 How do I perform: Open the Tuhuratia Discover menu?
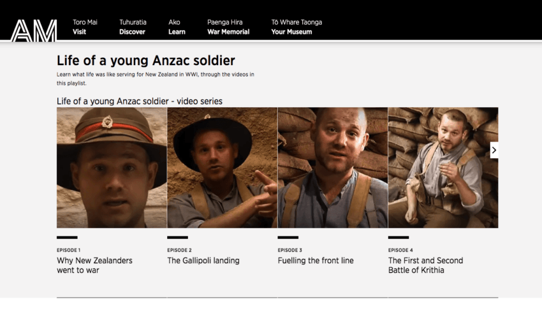133,27
